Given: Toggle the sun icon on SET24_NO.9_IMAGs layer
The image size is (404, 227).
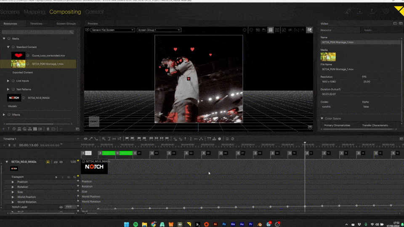Looking at the screenshot, I should click(x=48, y=162).
